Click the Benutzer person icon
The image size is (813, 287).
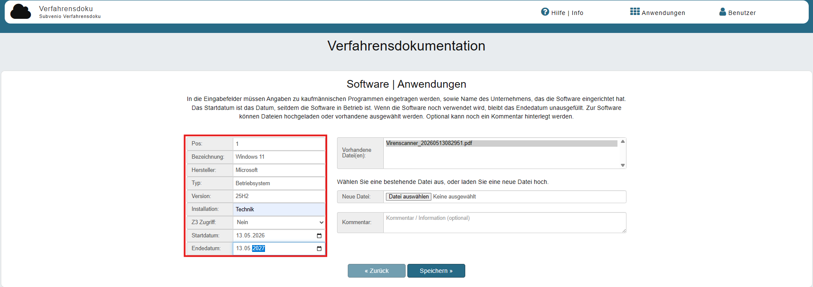point(723,12)
